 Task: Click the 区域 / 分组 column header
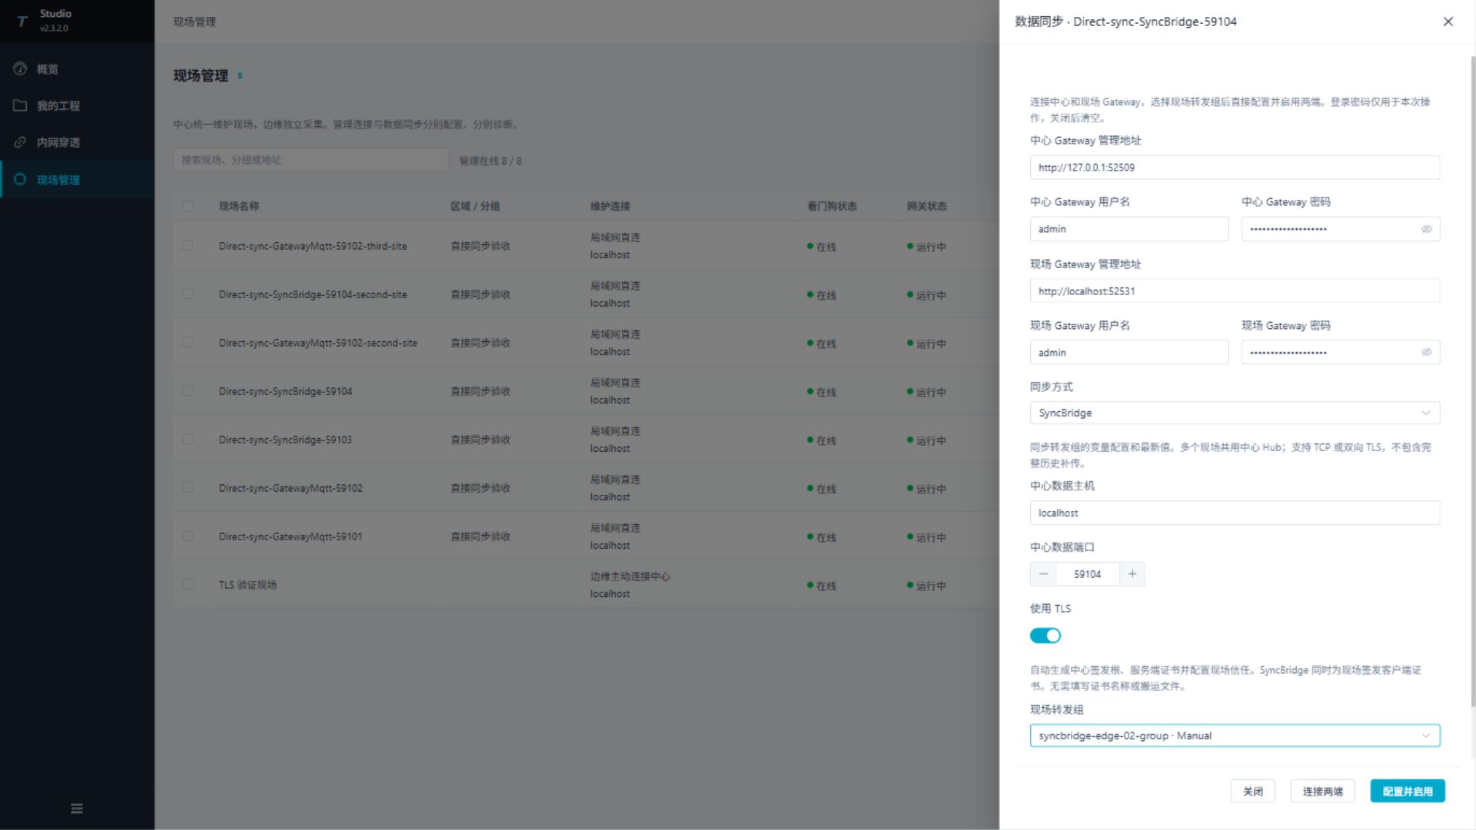(x=475, y=206)
